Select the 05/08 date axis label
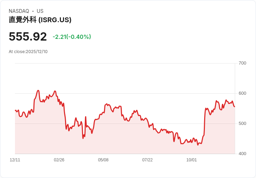Image resolution: width=256 pixels, height=178 pixels. [x=103, y=160]
